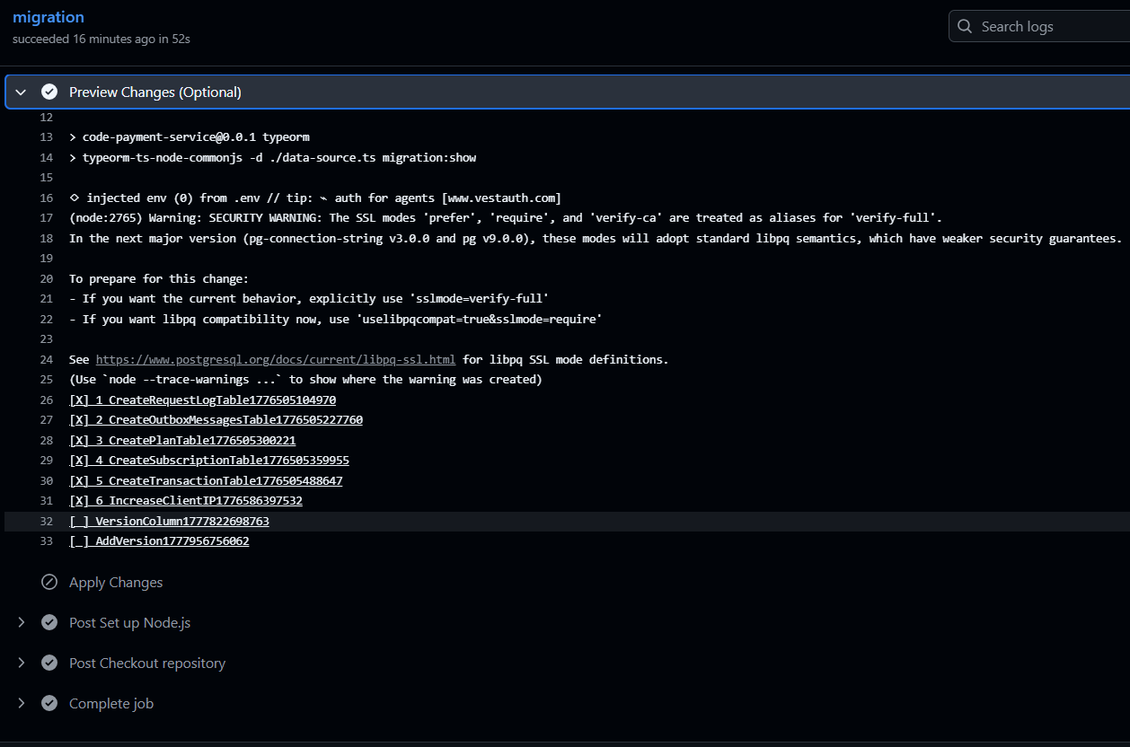
Task: Click log line 27 CreateOutboxMessagesTable1776505227760
Action: 216,419
